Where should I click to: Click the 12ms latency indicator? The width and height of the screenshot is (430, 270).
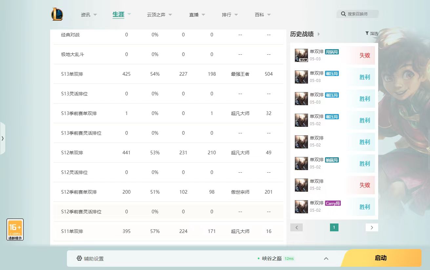(289, 259)
